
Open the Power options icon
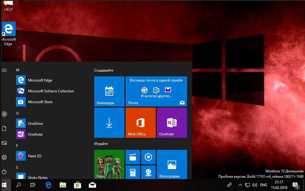[x=4, y=172]
